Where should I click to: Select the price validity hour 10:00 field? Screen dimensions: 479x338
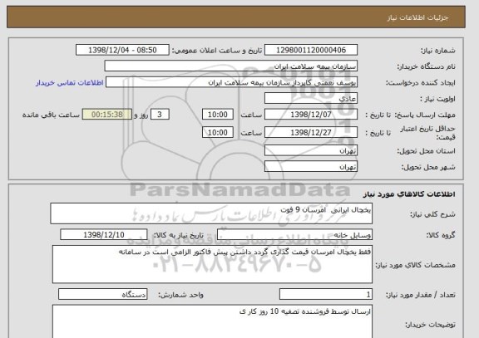point(218,132)
